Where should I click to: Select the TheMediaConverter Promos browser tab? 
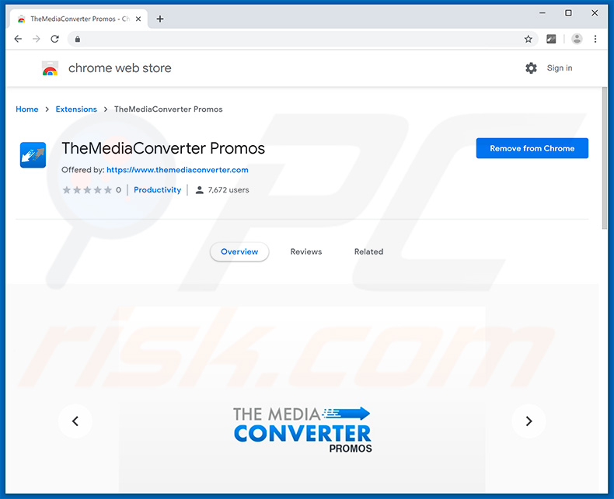(78, 19)
